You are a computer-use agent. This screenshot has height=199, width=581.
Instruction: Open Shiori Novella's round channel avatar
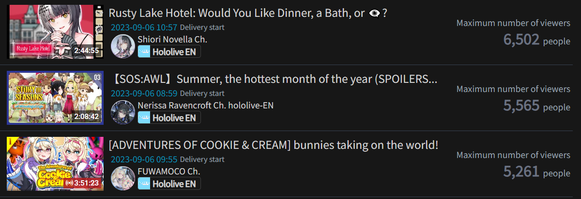(x=123, y=46)
